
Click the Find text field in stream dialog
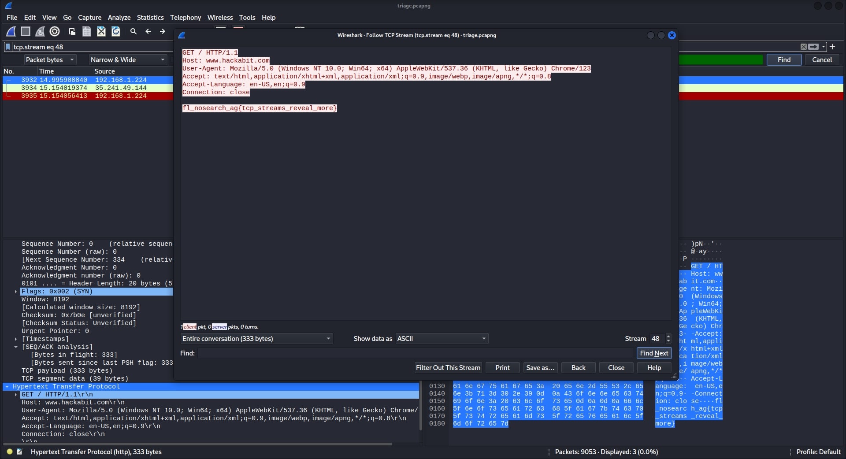tap(415, 353)
